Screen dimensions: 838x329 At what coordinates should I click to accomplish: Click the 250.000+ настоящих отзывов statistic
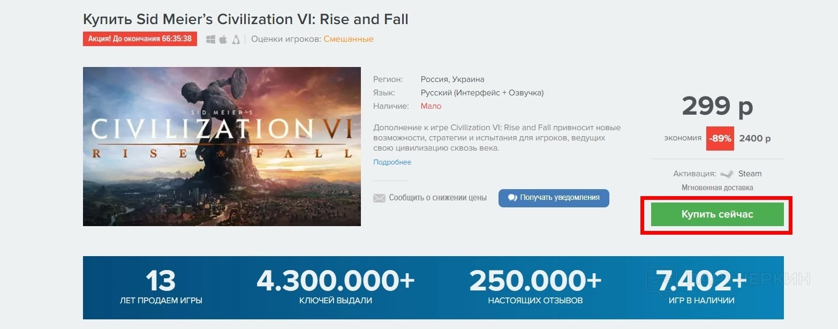tap(535, 288)
